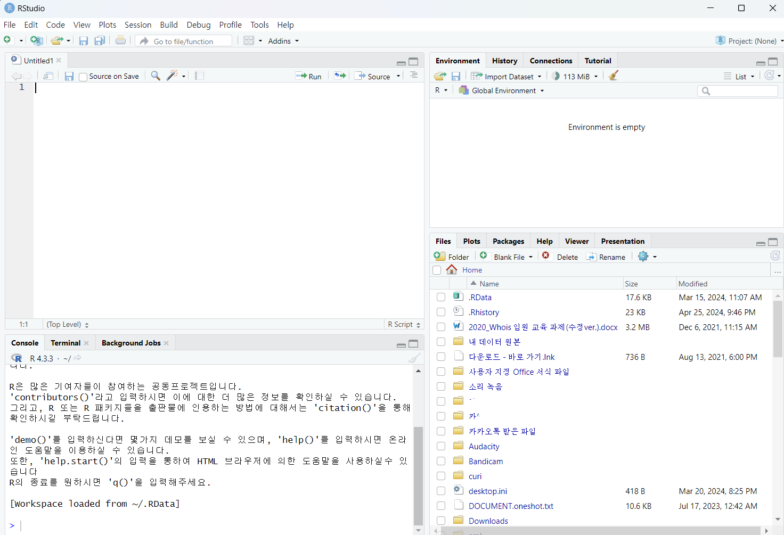Click the Go to file/function field

coord(184,41)
